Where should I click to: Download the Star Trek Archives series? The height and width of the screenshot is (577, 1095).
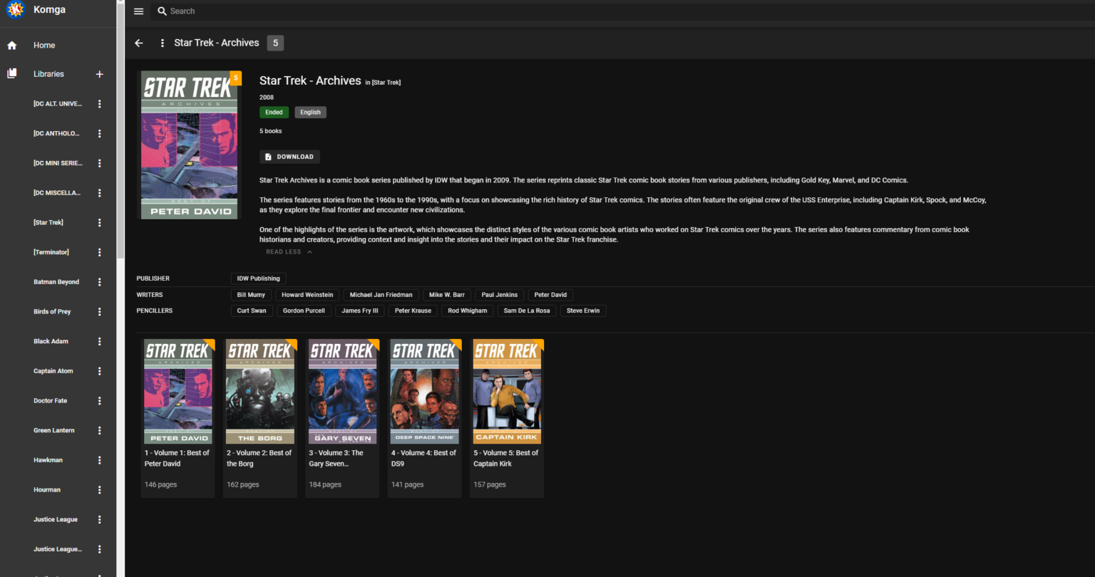(289, 157)
